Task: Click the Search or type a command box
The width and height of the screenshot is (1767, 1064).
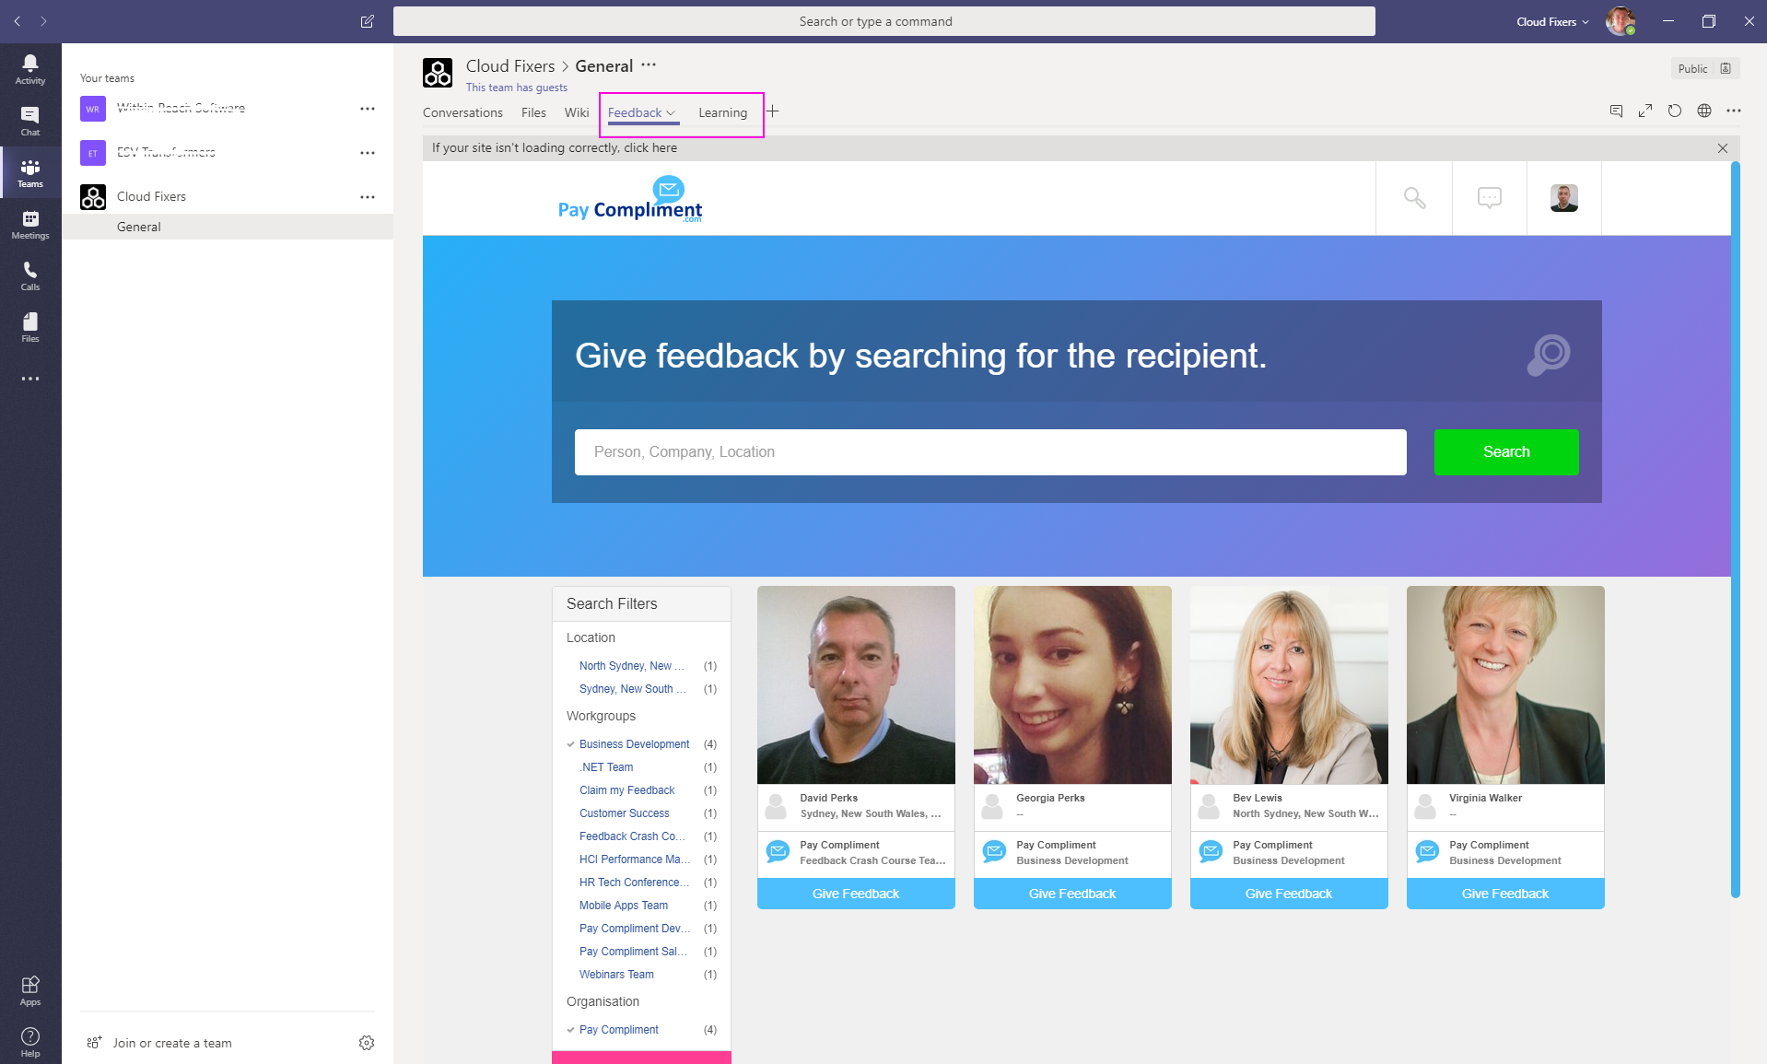Action: point(884,21)
